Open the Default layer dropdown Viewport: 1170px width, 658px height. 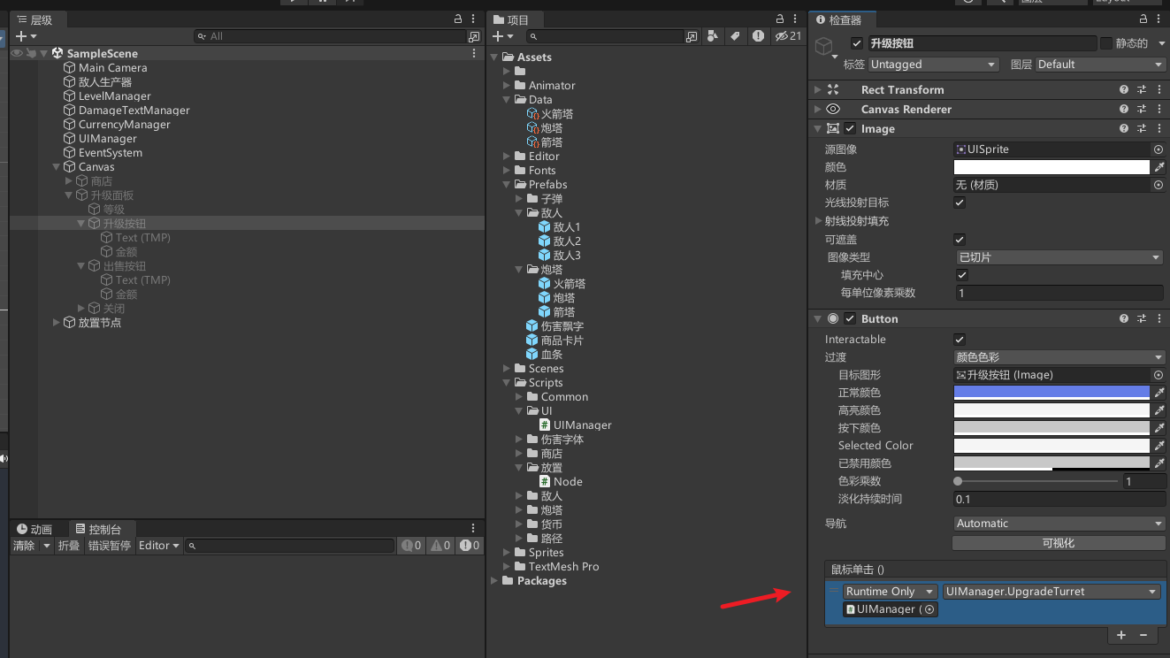click(1100, 65)
